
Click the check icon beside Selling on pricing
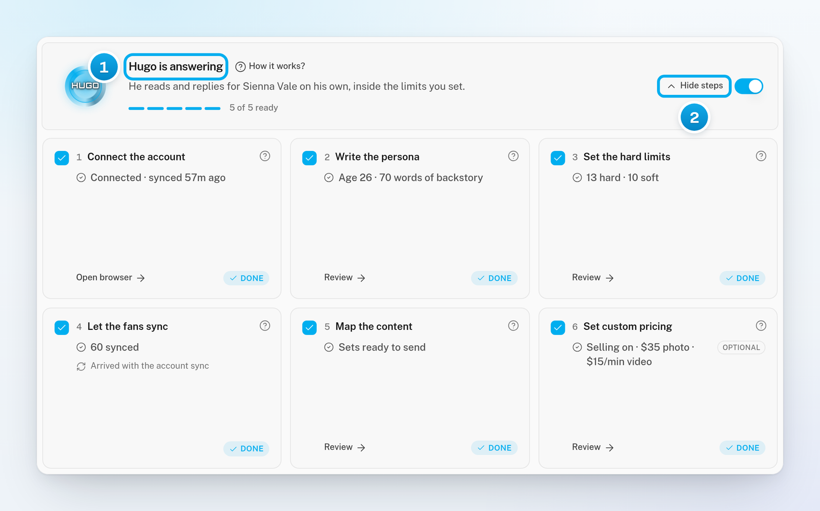coord(577,347)
